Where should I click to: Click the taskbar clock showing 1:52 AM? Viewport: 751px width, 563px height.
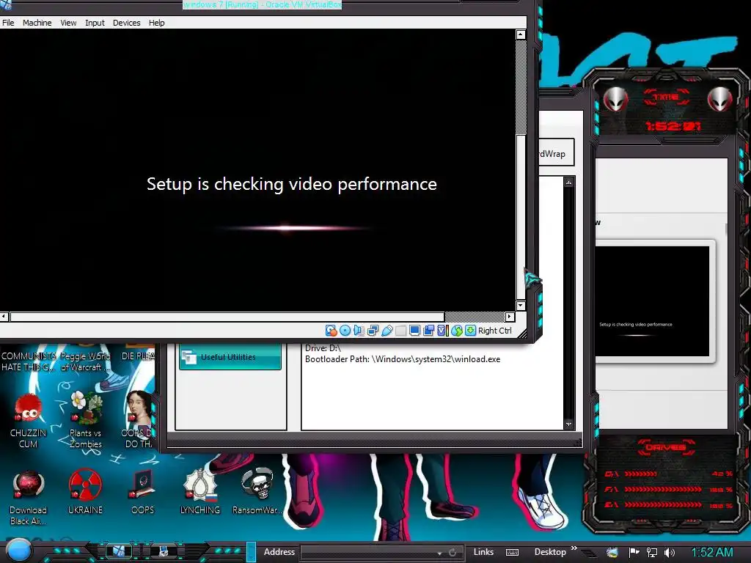(x=712, y=553)
